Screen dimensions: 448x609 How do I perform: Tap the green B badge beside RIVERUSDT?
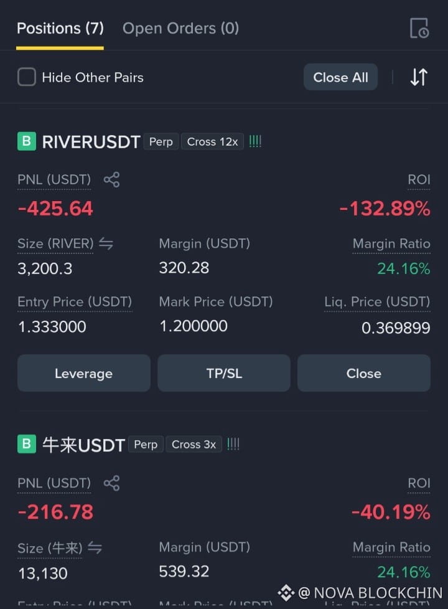tap(26, 141)
